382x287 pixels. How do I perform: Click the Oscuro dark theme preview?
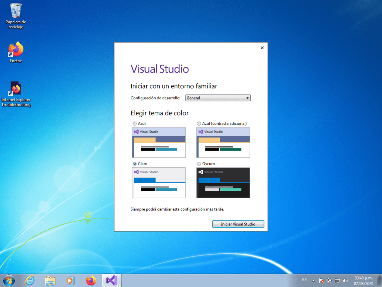[x=223, y=183]
